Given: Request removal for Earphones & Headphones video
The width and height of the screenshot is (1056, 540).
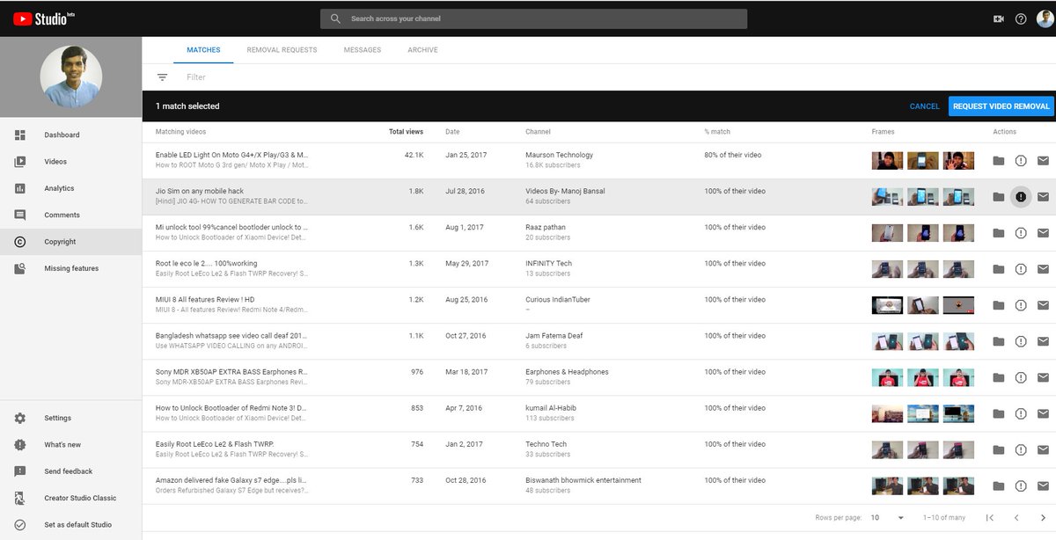Looking at the screenshot, I should point(1021,377).
